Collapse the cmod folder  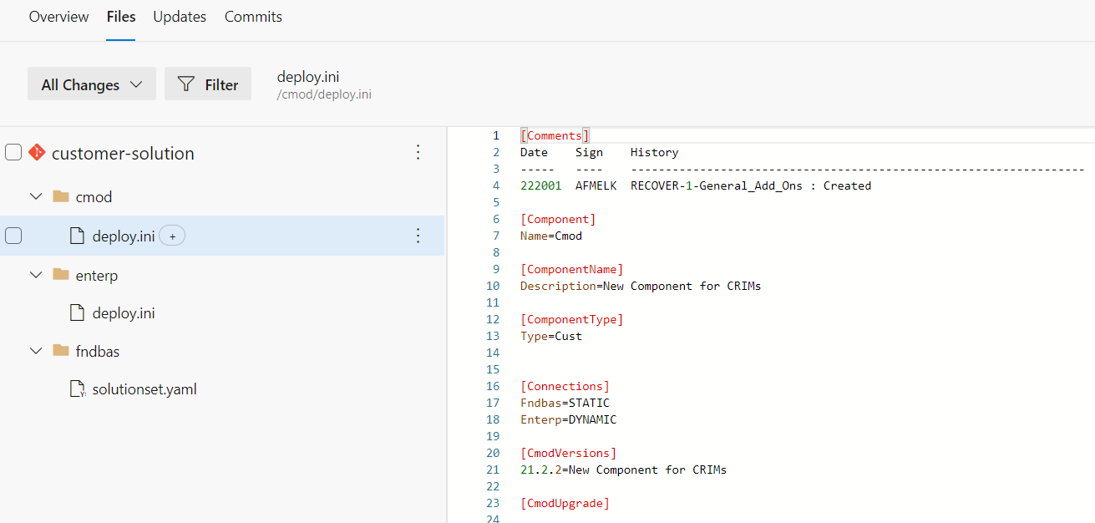pos(35,196)
